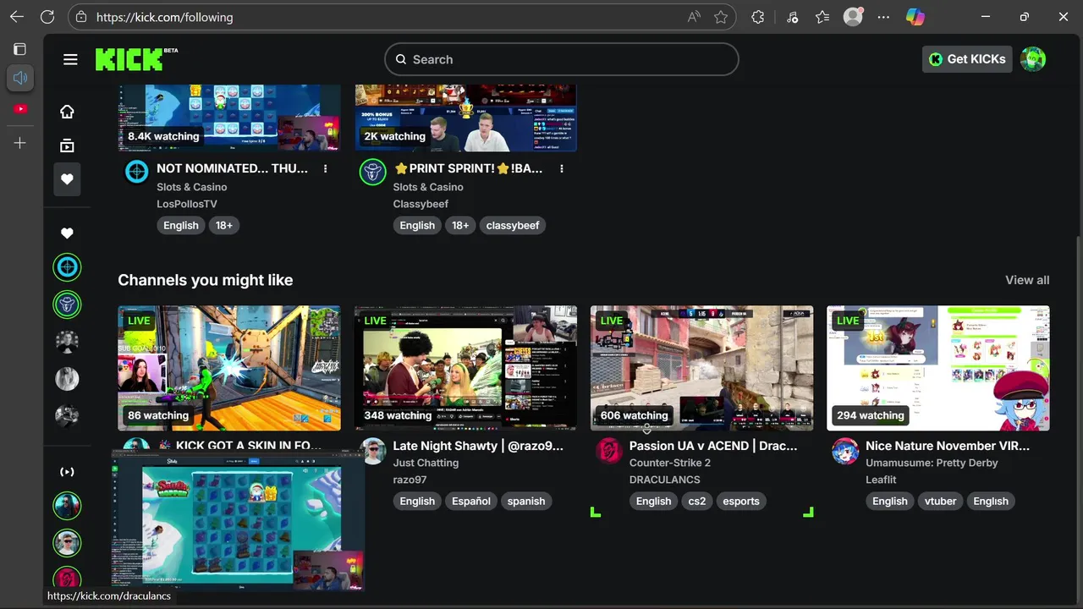
Task: Open 606 watching Counter-Strike stream thumbnail
Action: point(701,368)
